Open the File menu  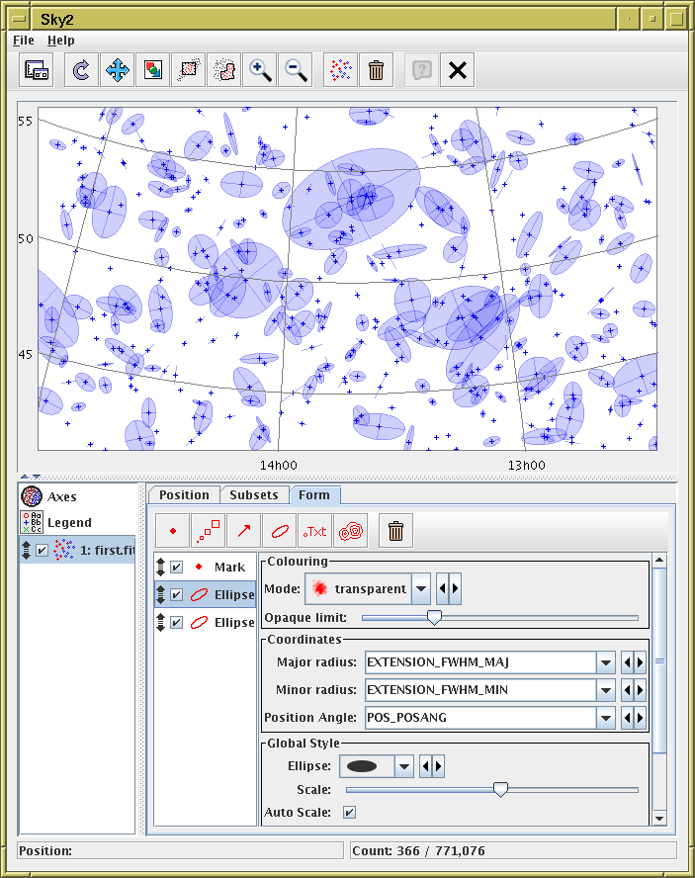click(24, 41)
